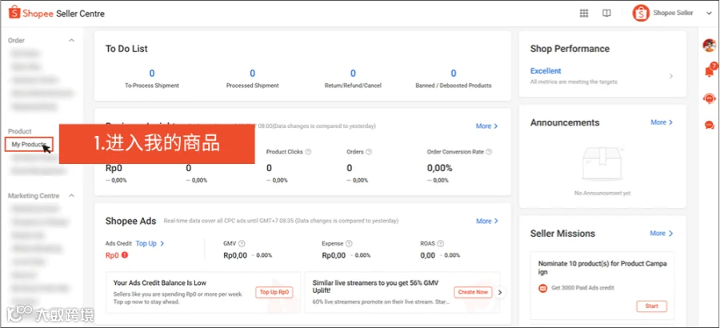Open My Products in sidebar
This screenshot has width=720, height=328.
tap(29, 144)
